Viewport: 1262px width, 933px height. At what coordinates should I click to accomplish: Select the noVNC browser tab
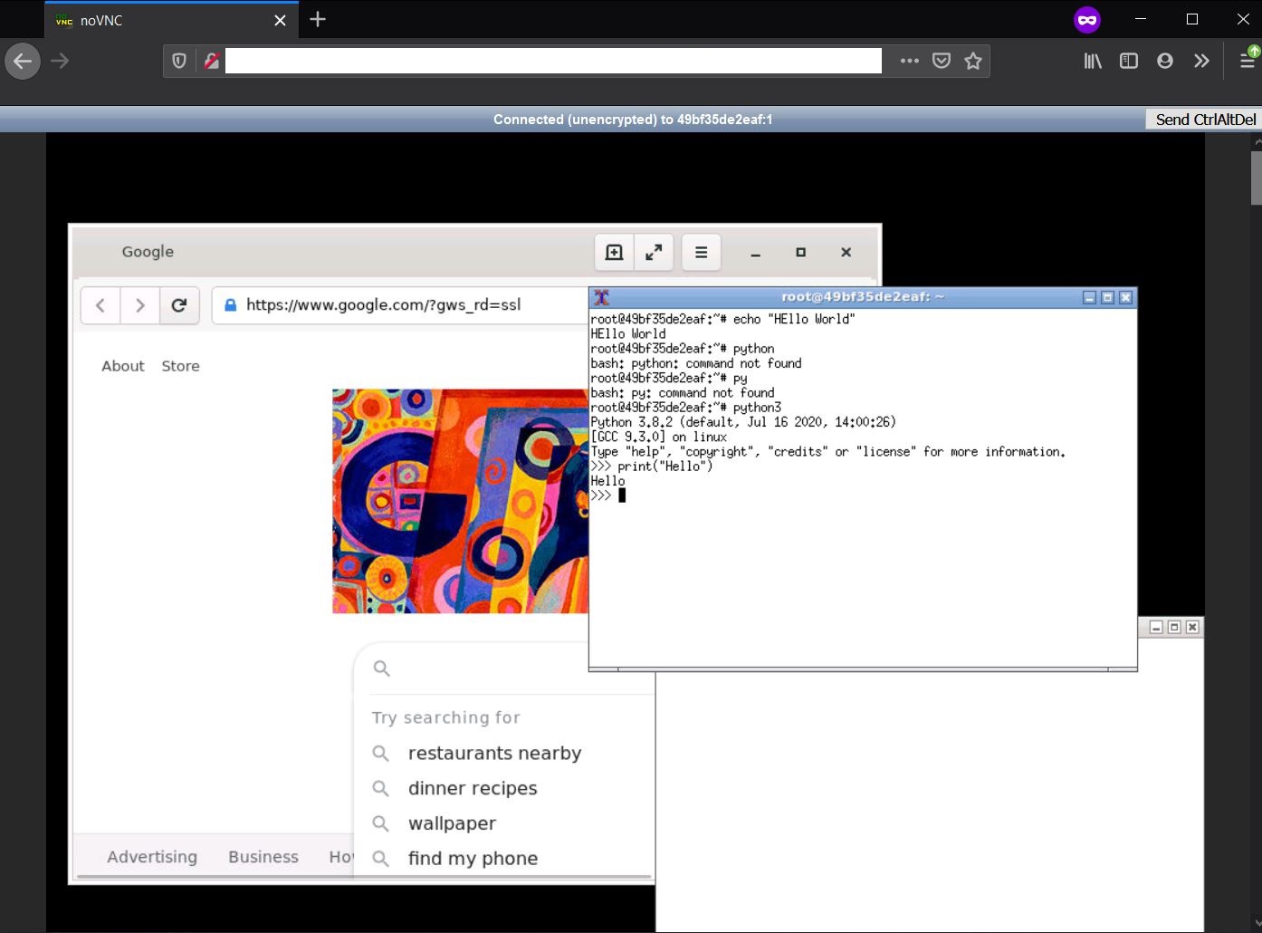pyautogui.click(x=172, y=20)
